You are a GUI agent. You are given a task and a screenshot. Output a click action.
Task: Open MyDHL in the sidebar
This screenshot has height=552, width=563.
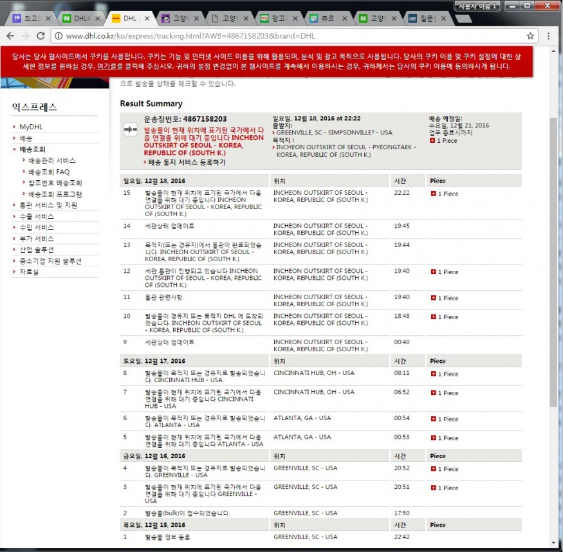(x=31, y=127)
